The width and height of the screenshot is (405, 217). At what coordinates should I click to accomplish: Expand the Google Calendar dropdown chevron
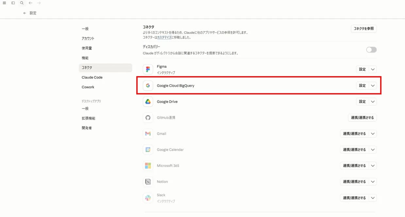373,150
